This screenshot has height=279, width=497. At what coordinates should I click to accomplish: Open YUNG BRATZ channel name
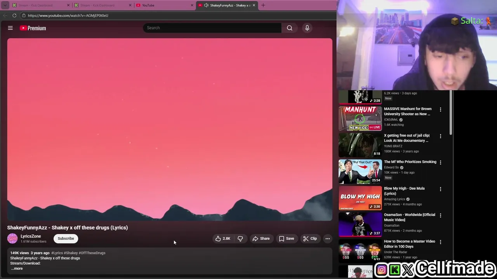(x=393, y=146)
